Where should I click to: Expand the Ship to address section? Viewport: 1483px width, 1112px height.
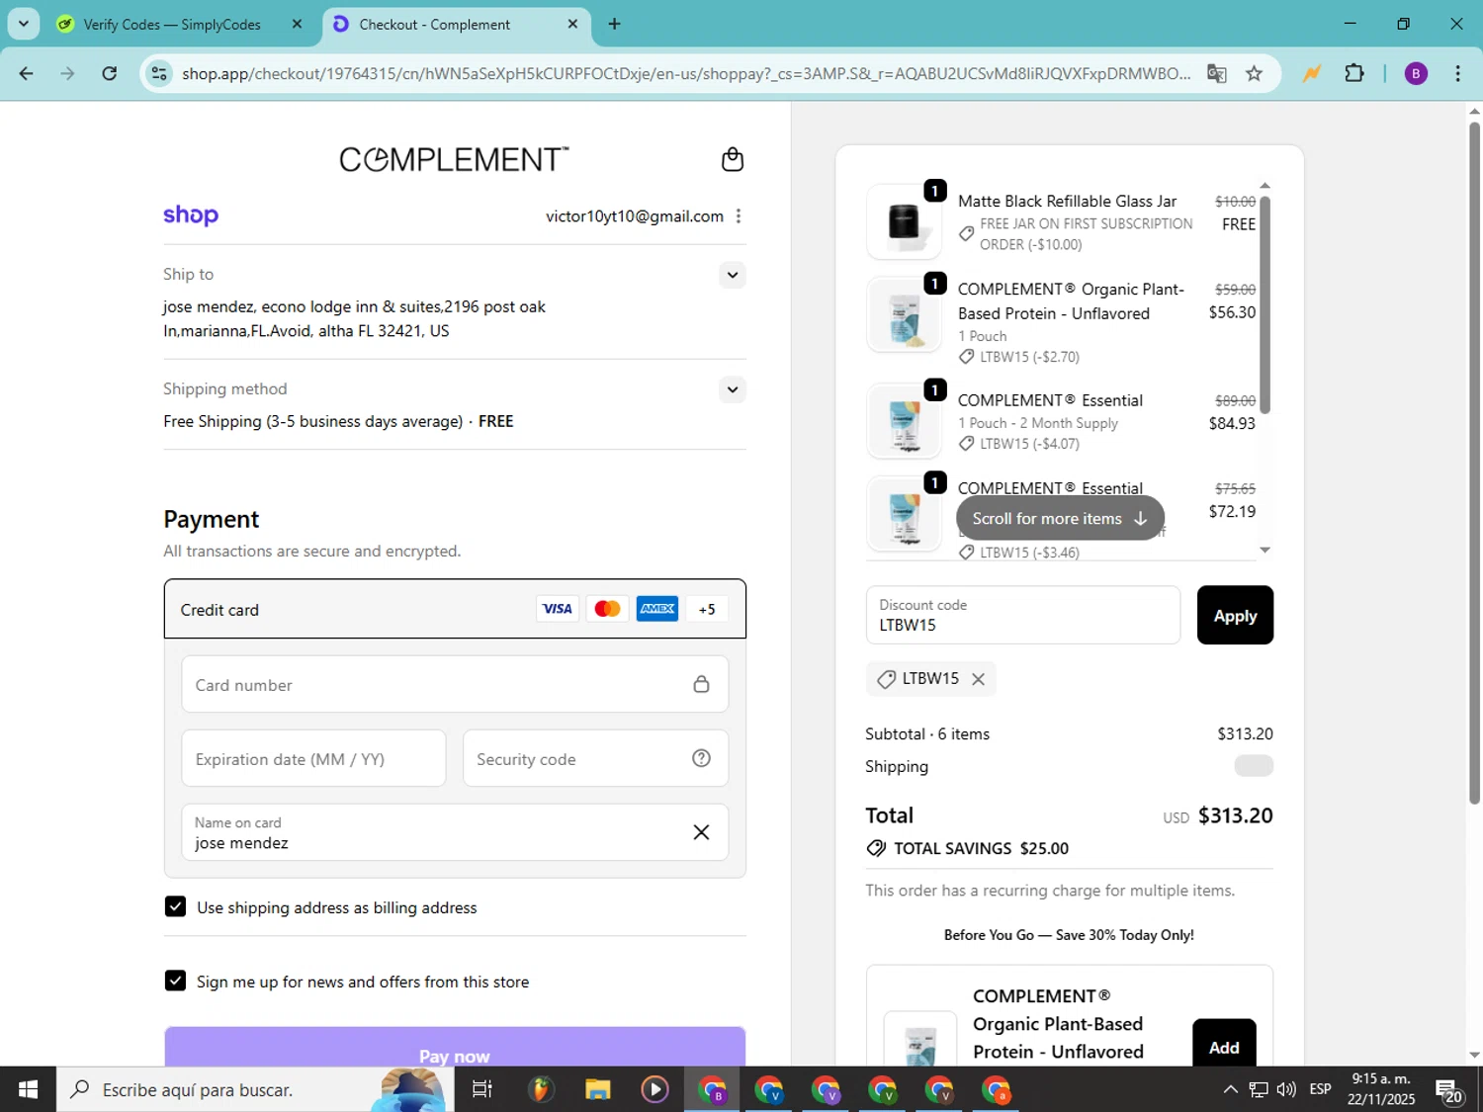(732, 275)
